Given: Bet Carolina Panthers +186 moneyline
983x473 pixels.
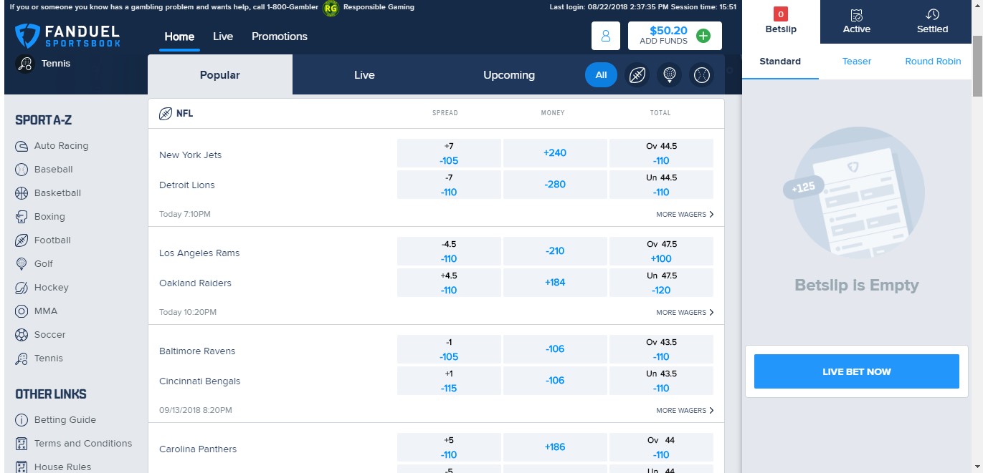Looking at the screenshot, I should coord(555,447).
